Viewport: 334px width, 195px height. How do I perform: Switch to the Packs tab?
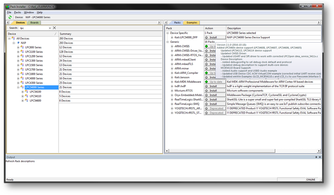pyautogui.click(x=177, y=23)
